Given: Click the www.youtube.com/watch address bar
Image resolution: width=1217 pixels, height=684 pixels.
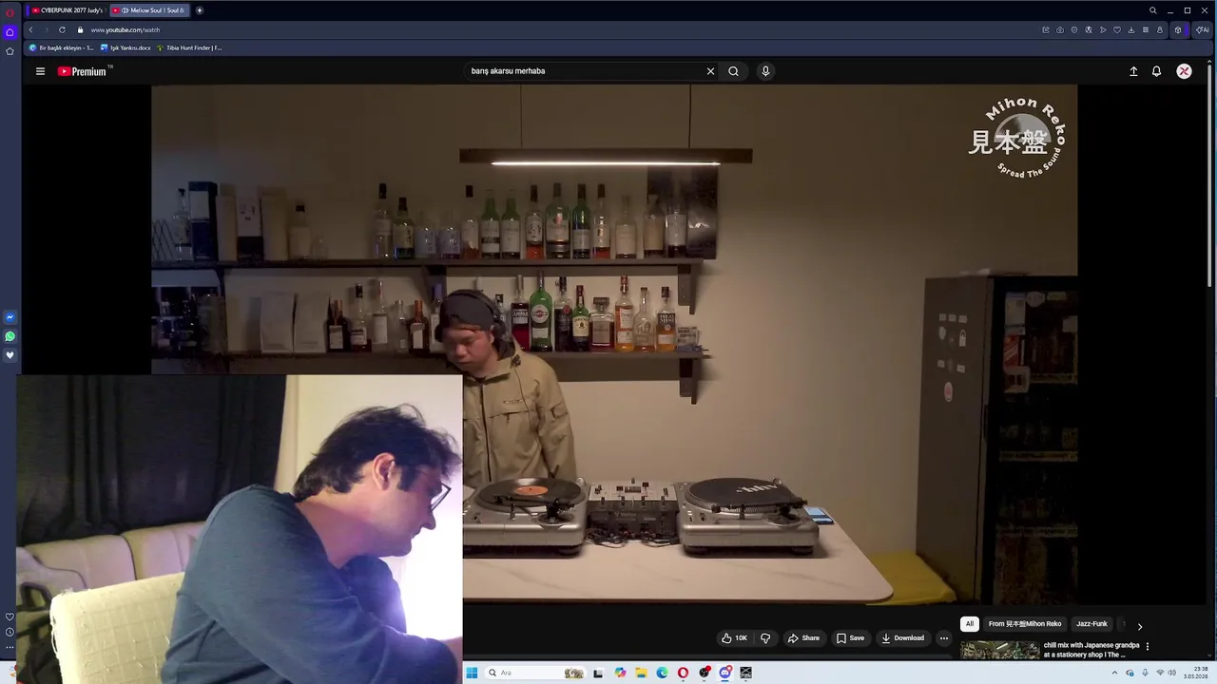Looking at the screenshot, I should tap(125, 30).
